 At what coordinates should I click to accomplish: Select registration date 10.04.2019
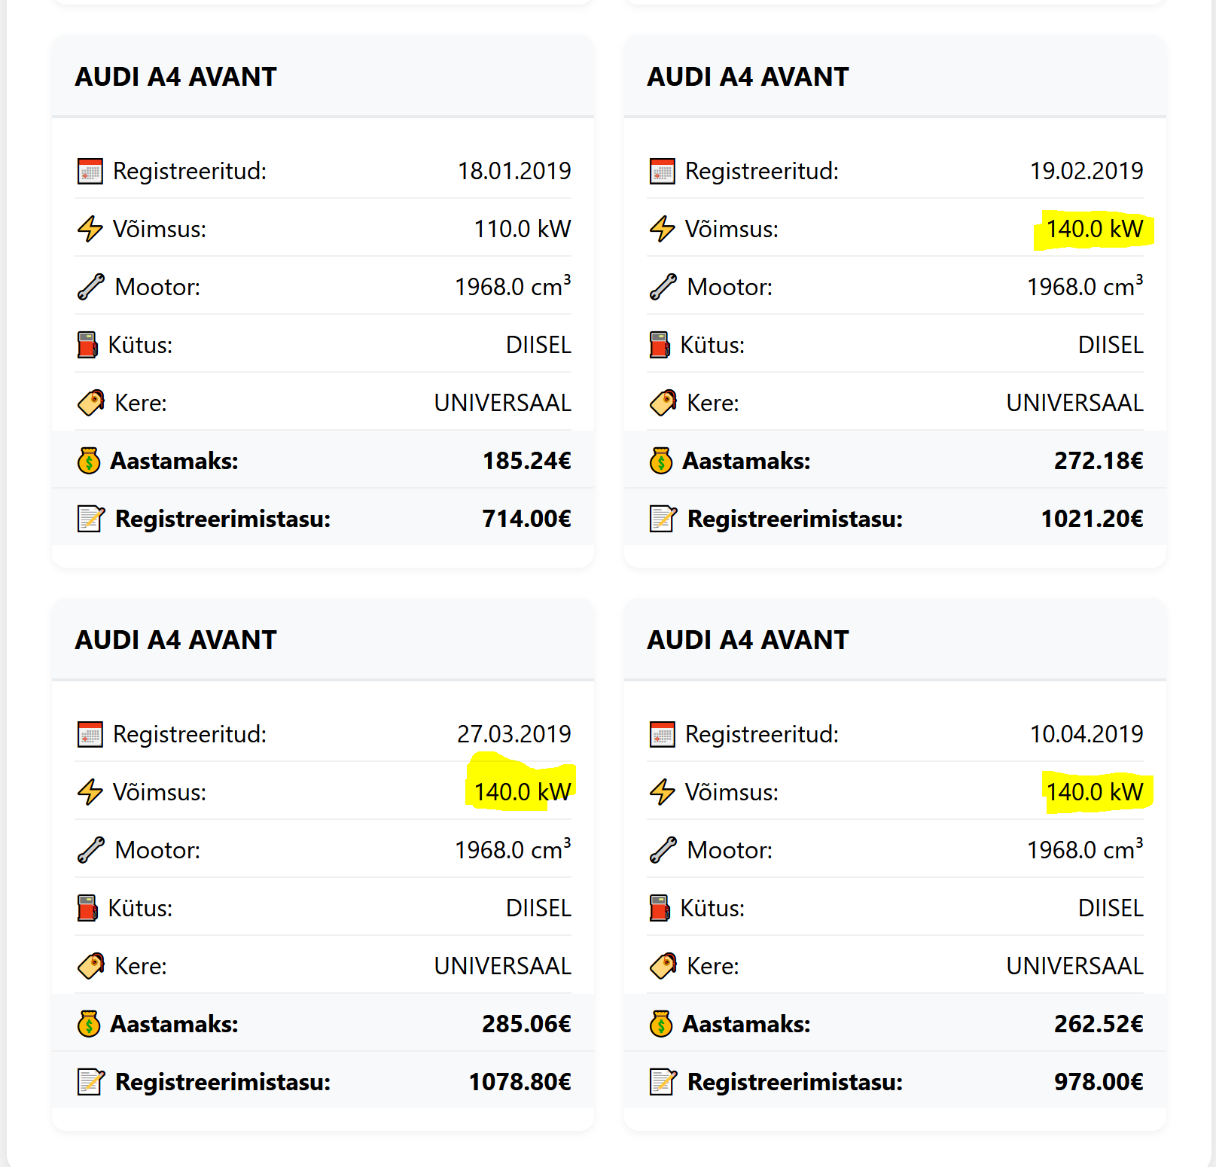click(1086, 734)
